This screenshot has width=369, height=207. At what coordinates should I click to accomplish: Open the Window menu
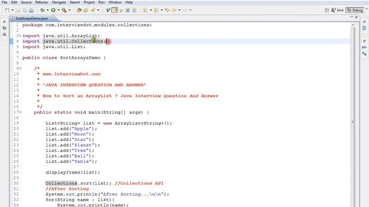tap(115, 2)
